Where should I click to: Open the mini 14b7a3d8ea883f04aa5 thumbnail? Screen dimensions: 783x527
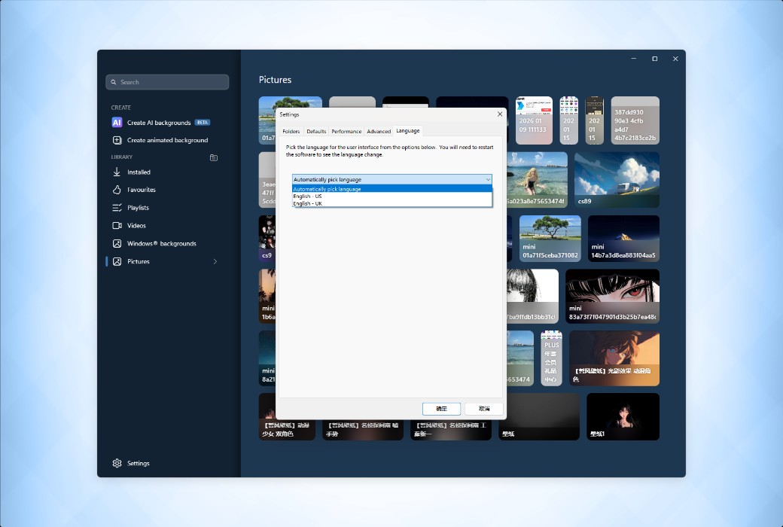pos(623,238)
